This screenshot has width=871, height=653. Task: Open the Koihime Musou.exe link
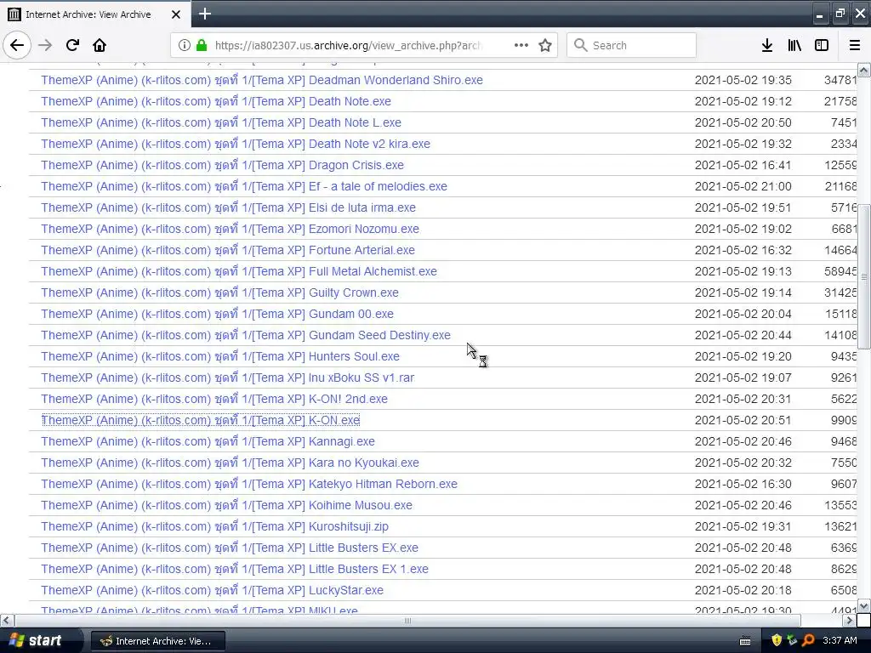click(x=226, y=505)
